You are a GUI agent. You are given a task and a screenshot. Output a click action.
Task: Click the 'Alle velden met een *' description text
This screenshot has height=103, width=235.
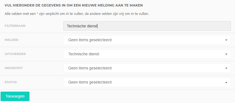(x=77, y=14)
